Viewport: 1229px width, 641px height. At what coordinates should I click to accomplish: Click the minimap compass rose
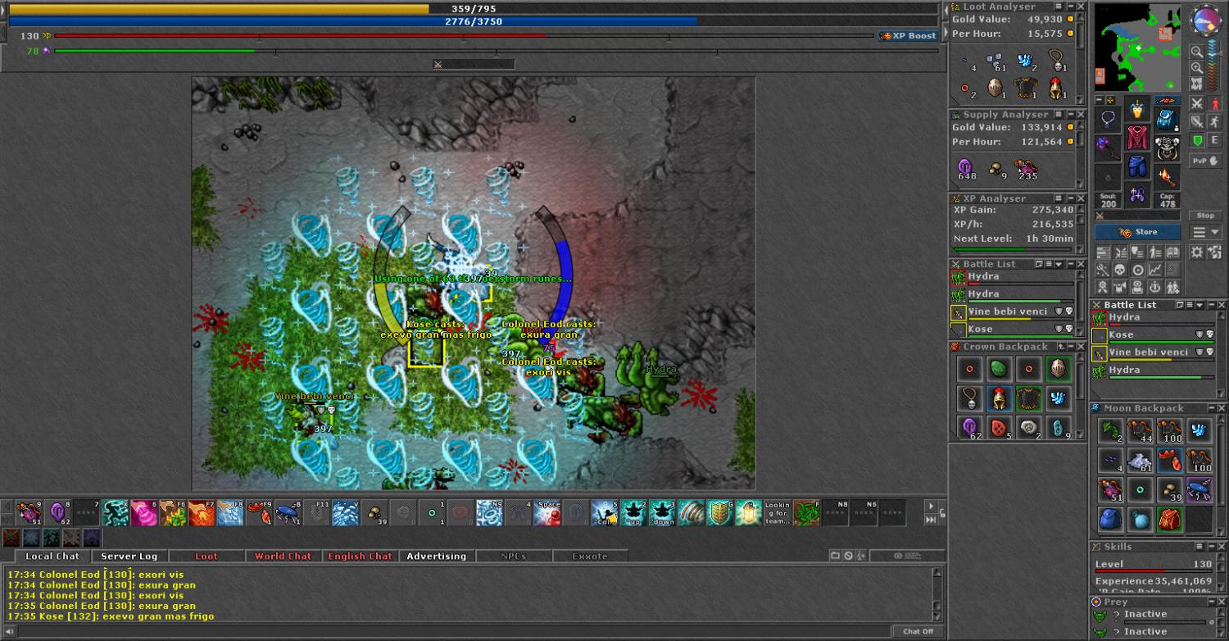(x=1204, y=20)
